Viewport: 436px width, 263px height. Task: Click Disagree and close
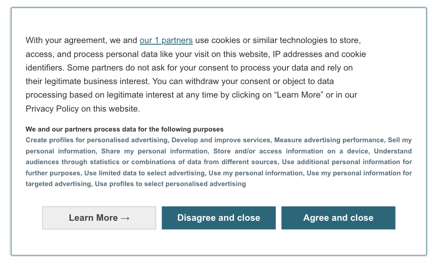click(218, 218)
